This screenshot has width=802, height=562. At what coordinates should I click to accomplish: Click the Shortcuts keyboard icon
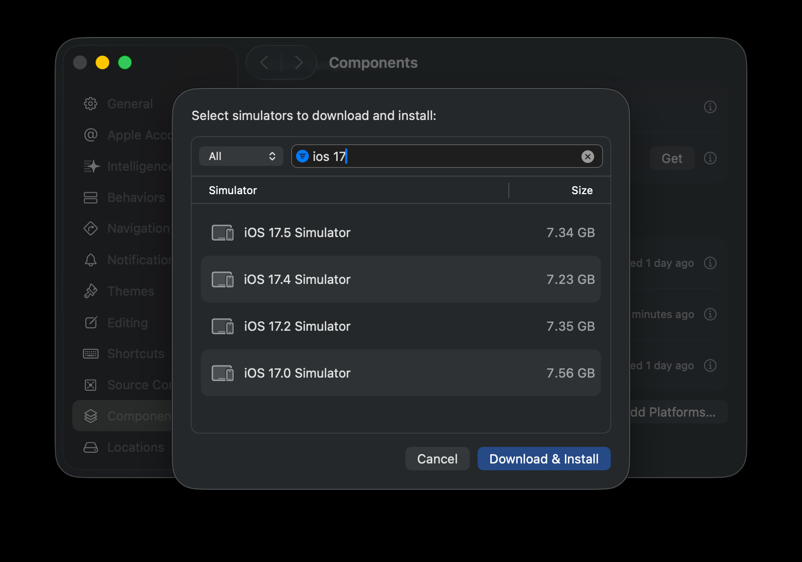(x=91, y=354)
